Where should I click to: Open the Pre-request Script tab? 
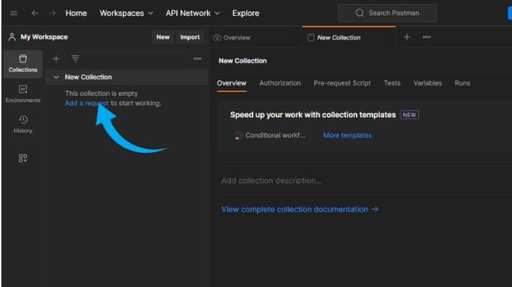pos(342,83)
